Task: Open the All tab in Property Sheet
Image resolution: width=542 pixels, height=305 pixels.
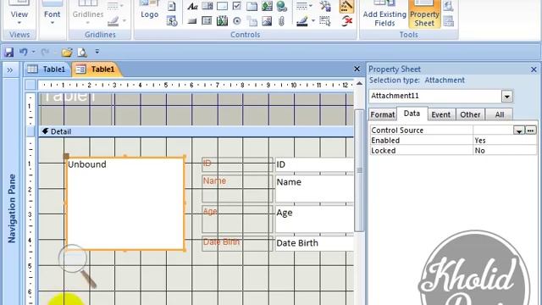Action: 499,114
